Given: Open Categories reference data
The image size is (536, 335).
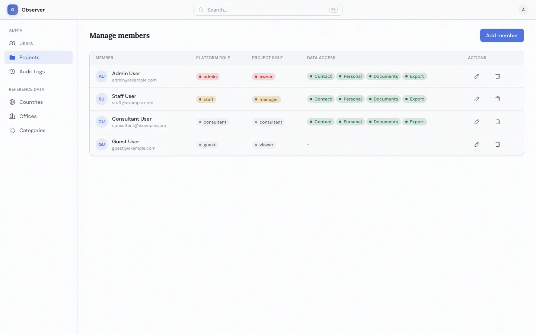Looking at the screenshot, I should tap(38, 130).
